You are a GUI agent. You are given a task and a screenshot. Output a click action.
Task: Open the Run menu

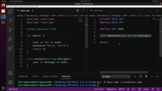tap(27, 6)
